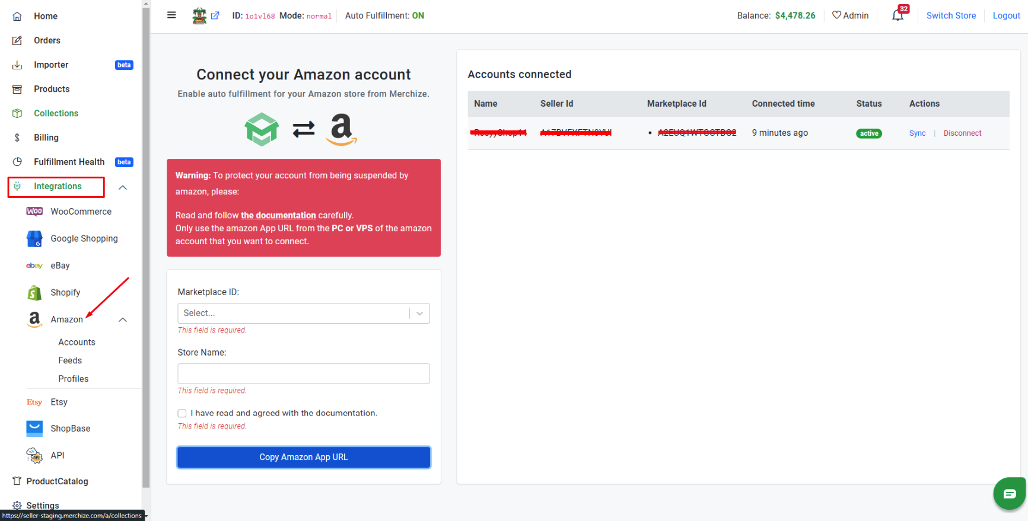Screen dimensions: 1028x521
Task: Open the green chat support bubble
Action: pos(1010,493)
